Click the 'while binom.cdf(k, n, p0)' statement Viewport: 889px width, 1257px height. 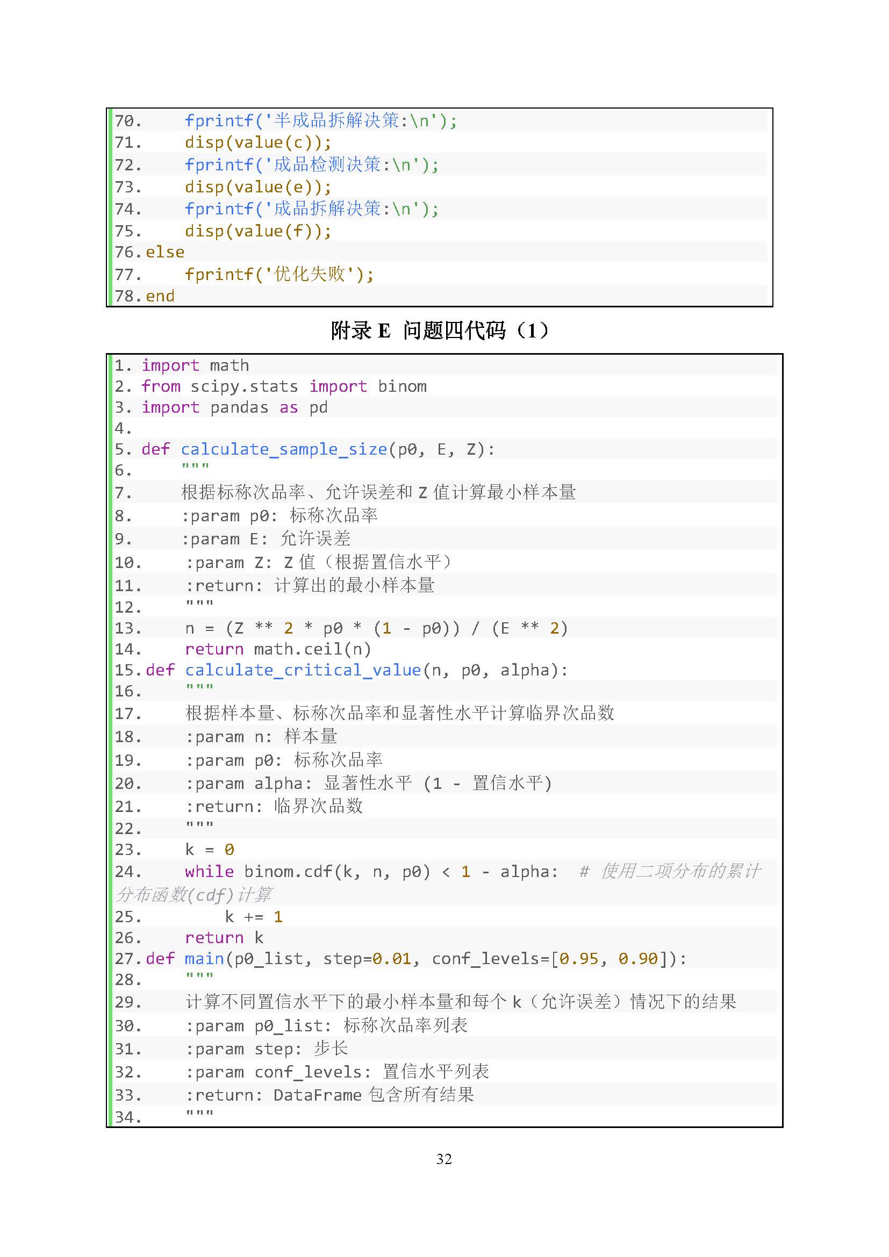click(x=371, y=872)
